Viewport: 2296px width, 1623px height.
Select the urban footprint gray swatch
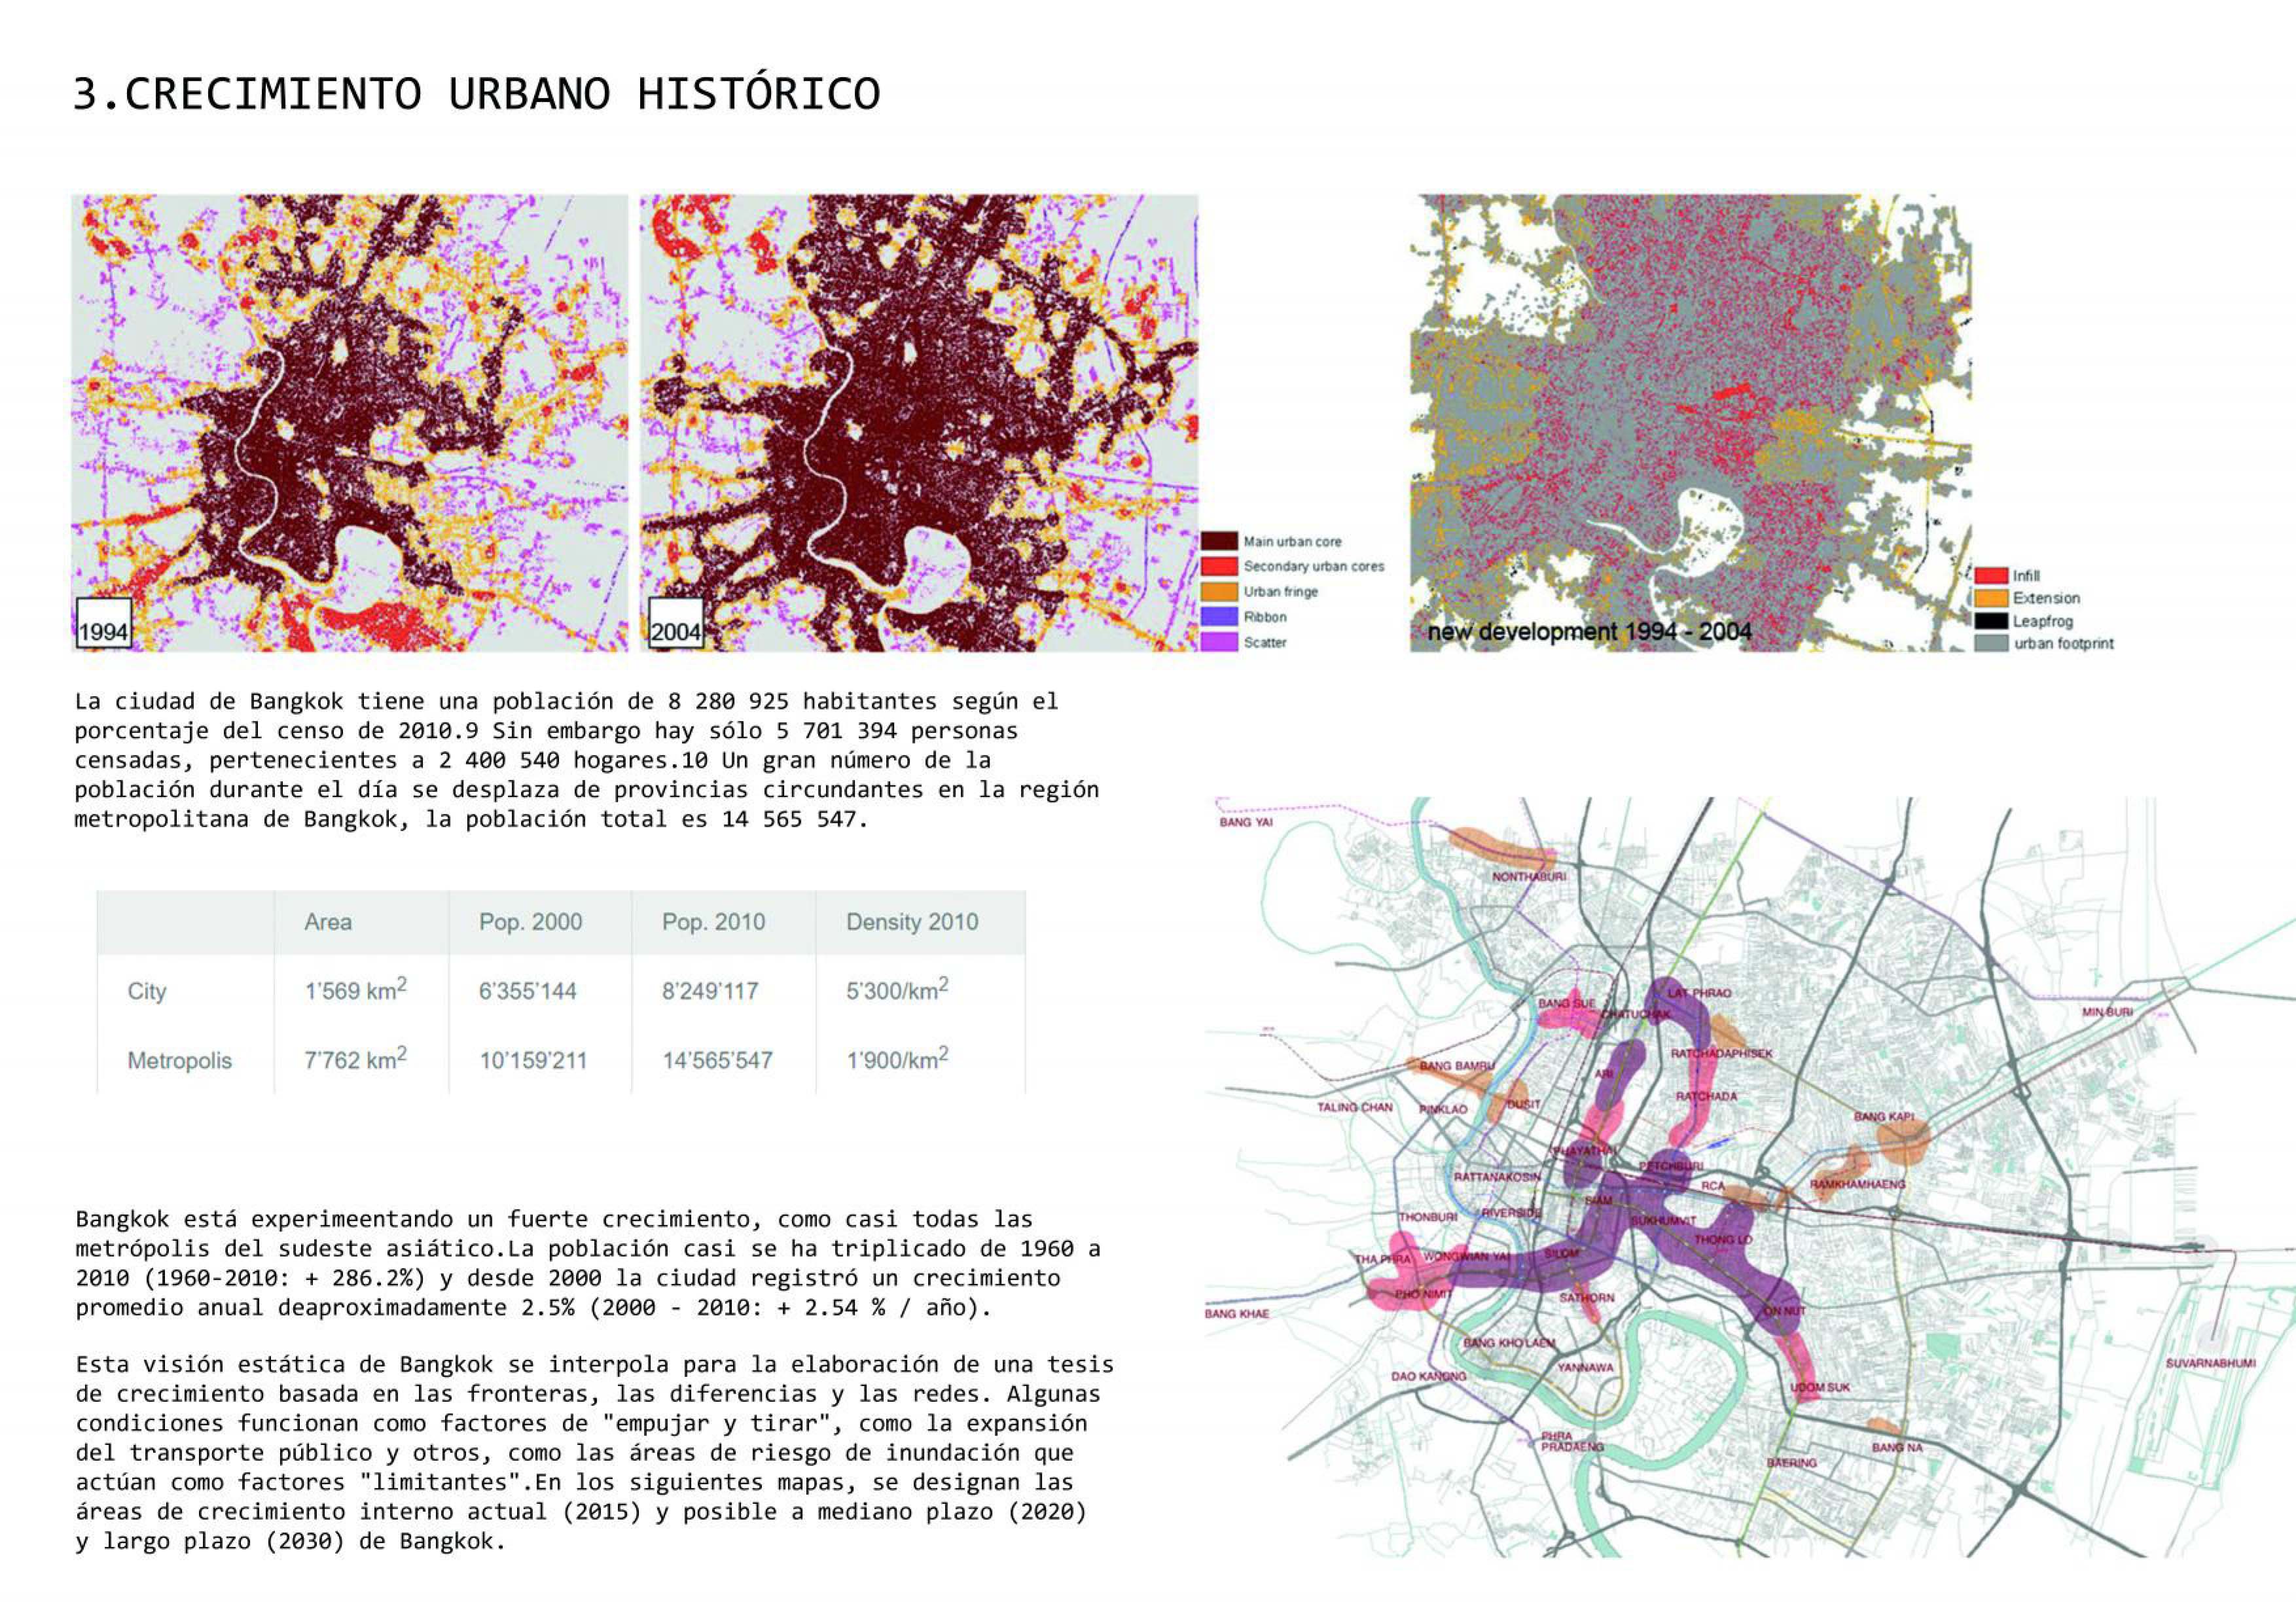click(x=1991, y=643)
